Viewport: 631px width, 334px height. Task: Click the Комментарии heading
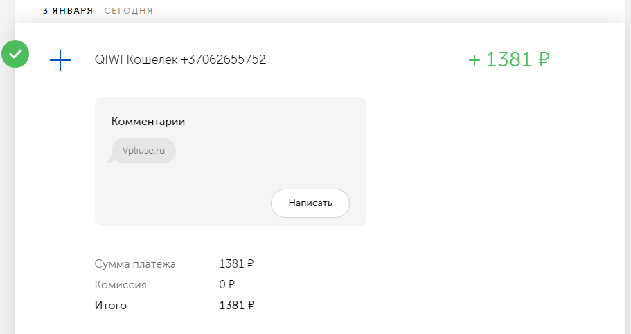pyautogui.click(x=148, y=122)
